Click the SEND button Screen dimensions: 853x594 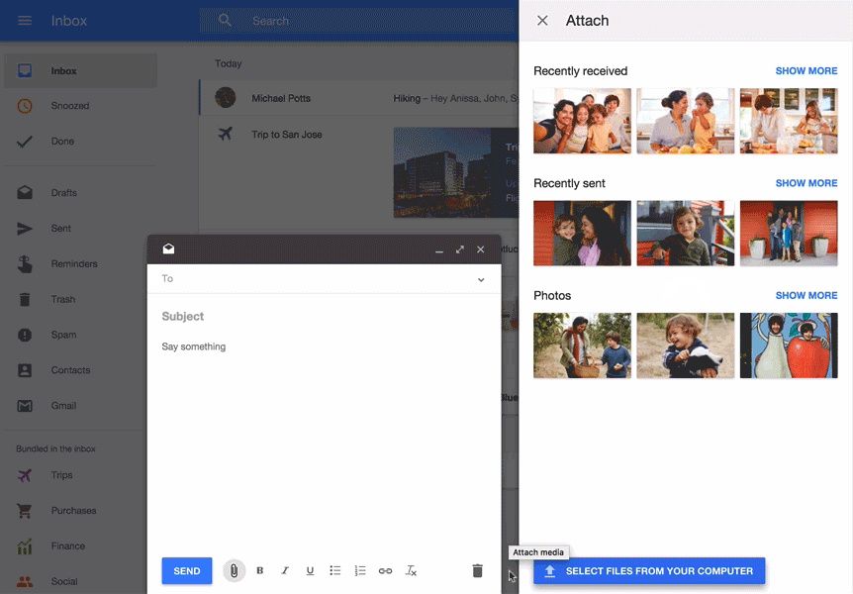click(186, 570)
